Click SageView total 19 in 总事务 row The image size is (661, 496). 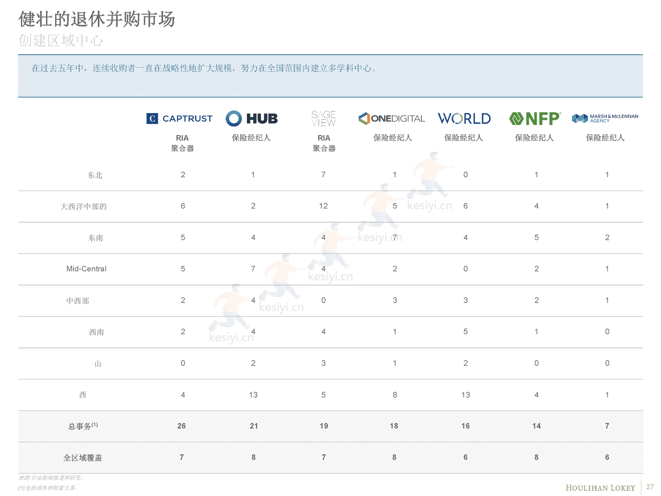pos(324,426)
